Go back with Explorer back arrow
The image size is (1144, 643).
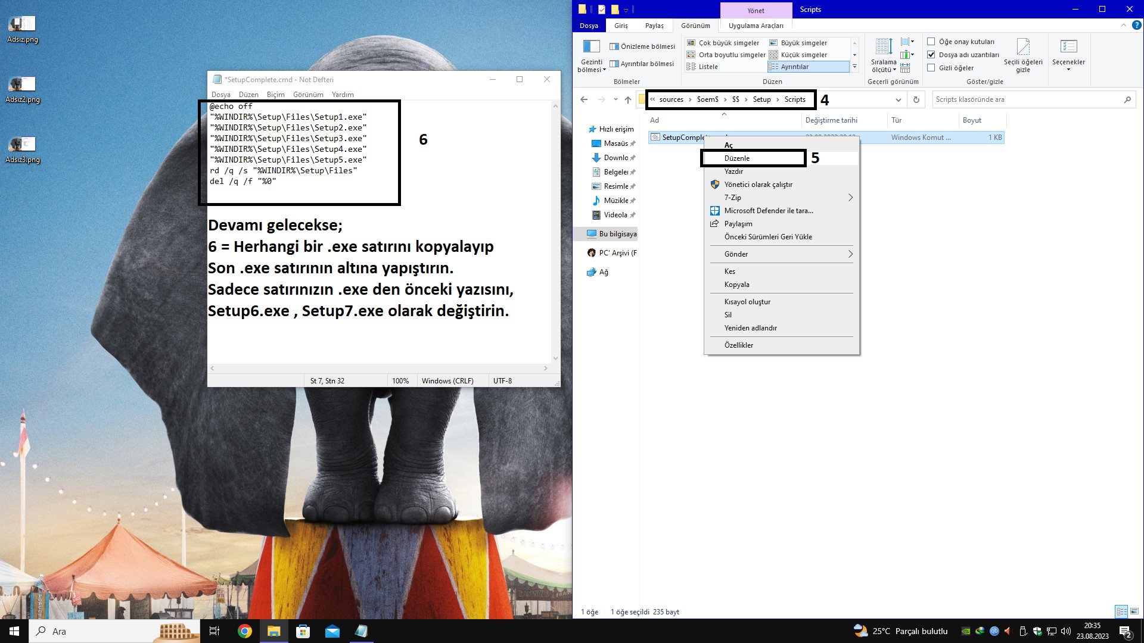coord(584,99)
